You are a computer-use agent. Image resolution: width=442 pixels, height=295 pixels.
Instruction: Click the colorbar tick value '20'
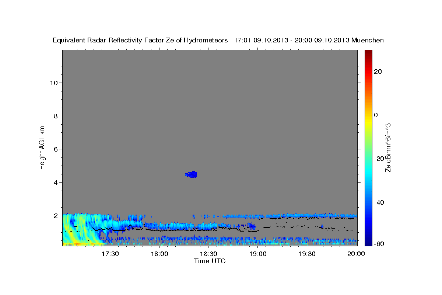(x=377, y=72)
